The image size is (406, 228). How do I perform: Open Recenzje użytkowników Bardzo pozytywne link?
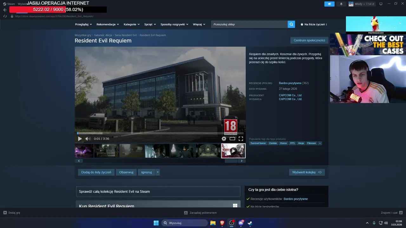(296, 199)
